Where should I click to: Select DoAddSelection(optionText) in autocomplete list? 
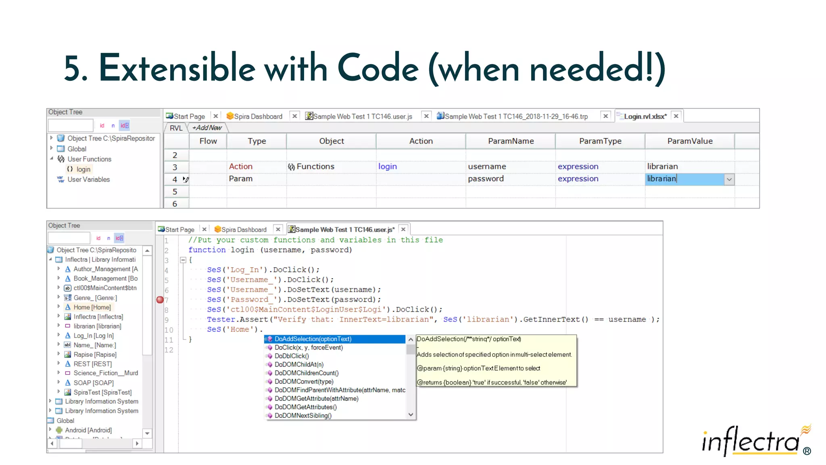[x=335, y=339]
